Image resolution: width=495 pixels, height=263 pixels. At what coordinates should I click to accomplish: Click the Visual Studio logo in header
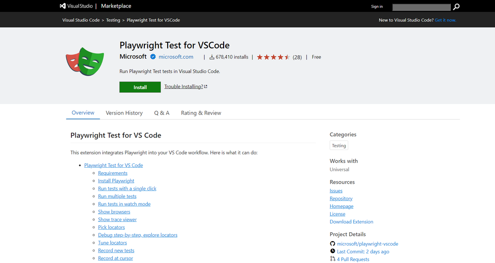76,6
